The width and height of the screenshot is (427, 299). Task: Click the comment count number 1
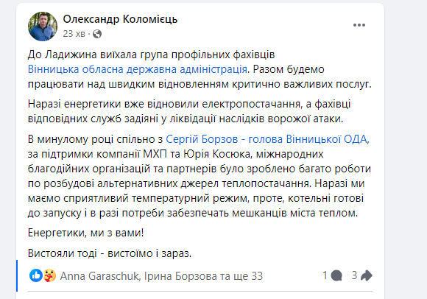click(x=325, y=275)
